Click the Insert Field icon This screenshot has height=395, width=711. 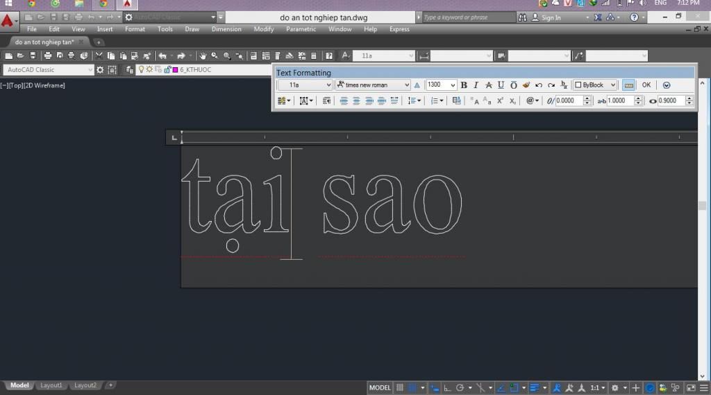(457, 100)
